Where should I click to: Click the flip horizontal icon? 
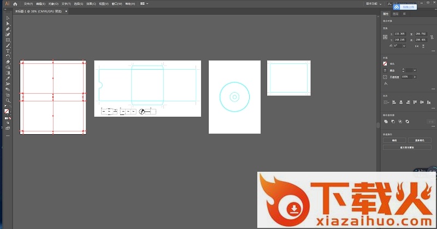tap(416, 46)
